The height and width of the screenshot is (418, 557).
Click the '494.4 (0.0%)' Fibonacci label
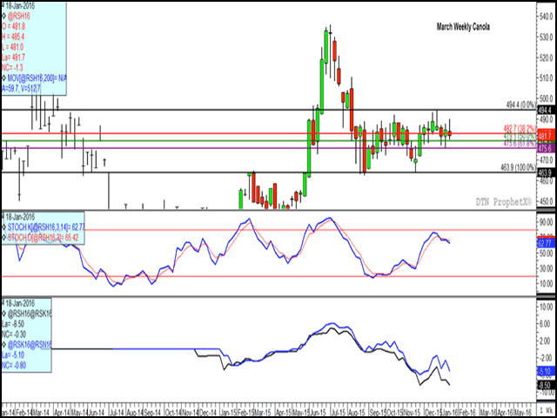[520, 104]
